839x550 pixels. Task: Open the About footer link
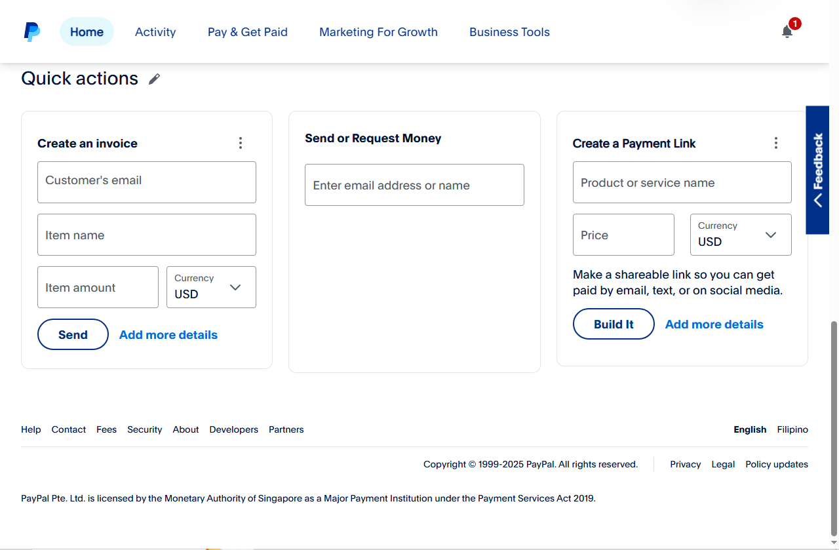click(x=185, y=430)
